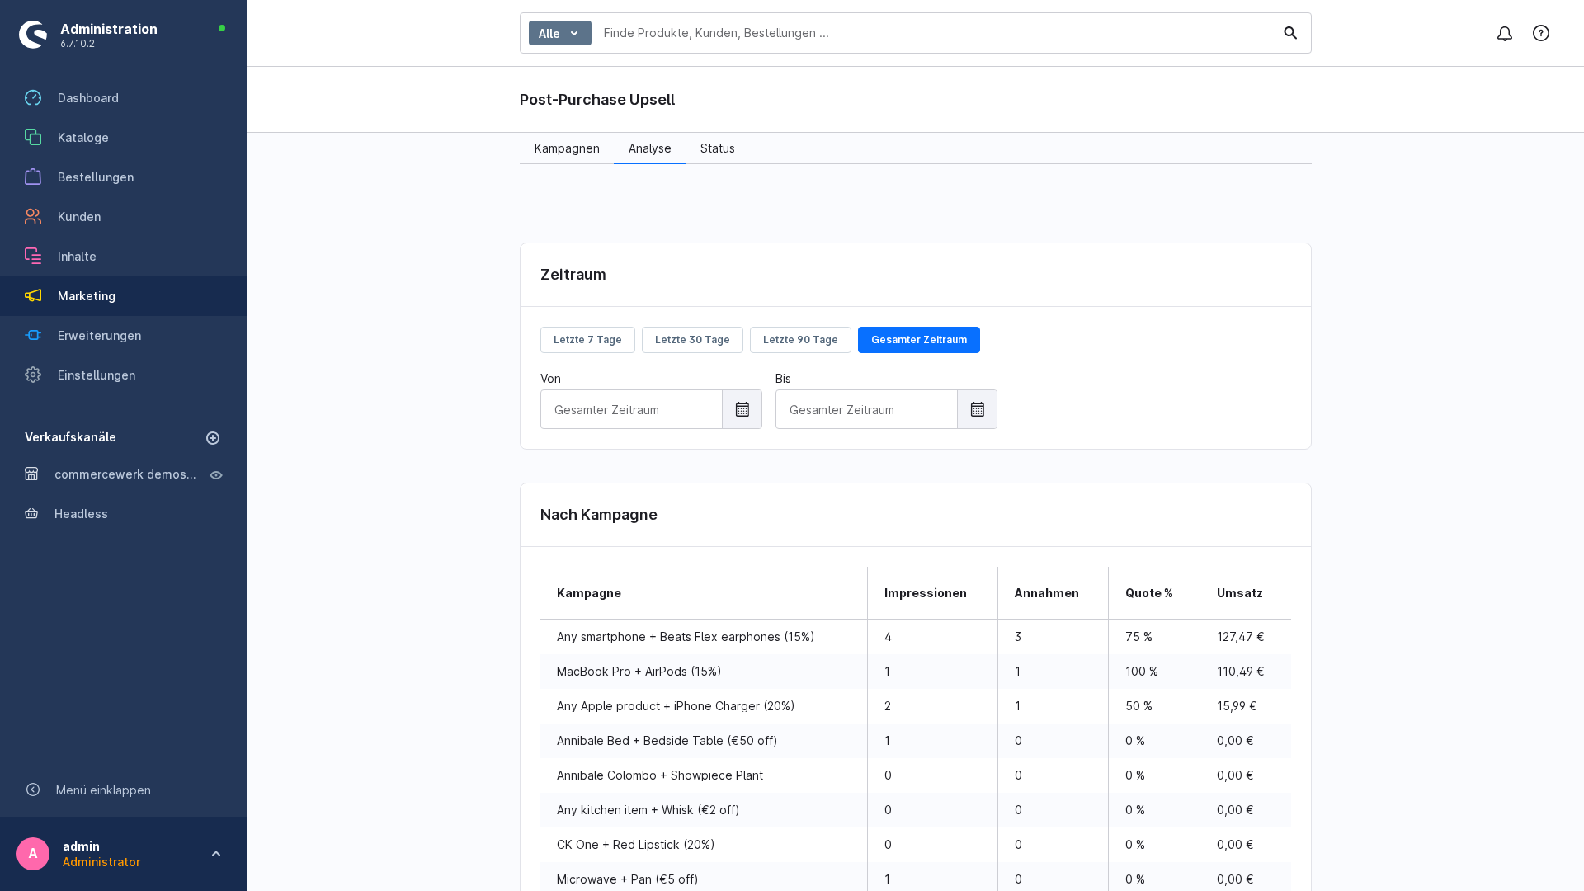Expand the admin user menu chevron
The image size is (1584, 891).
tap(216, 854)
